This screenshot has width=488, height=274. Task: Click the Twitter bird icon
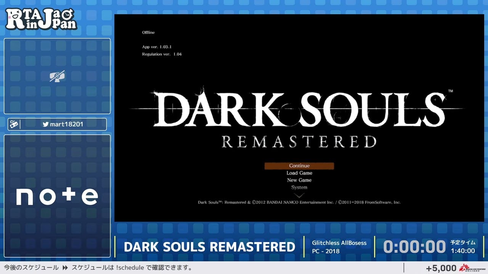45,124
